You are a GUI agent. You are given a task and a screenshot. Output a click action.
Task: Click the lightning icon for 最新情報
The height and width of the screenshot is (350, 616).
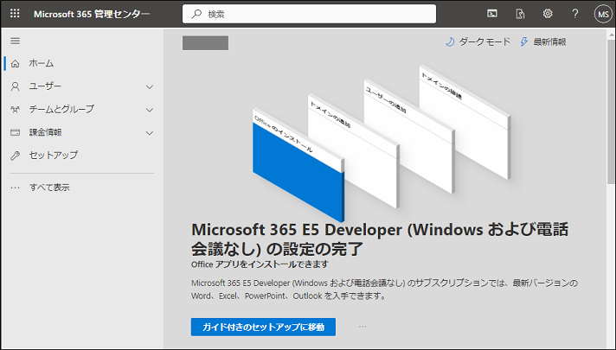coord(523,42)
